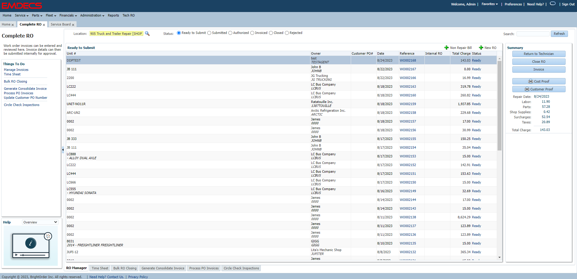This screenshot has height=279, width=577.
Task: Go to the Home menu item
Action: click(x=7, y=15)
